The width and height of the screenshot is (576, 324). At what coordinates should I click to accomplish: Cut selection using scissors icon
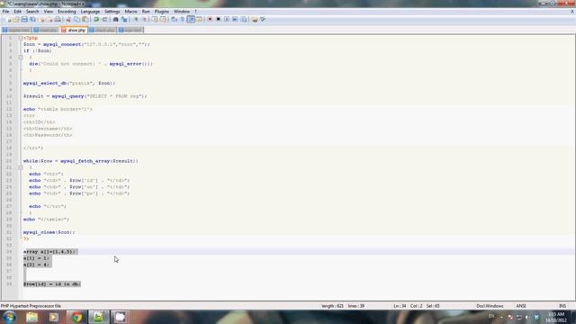[x=68, y=19]
